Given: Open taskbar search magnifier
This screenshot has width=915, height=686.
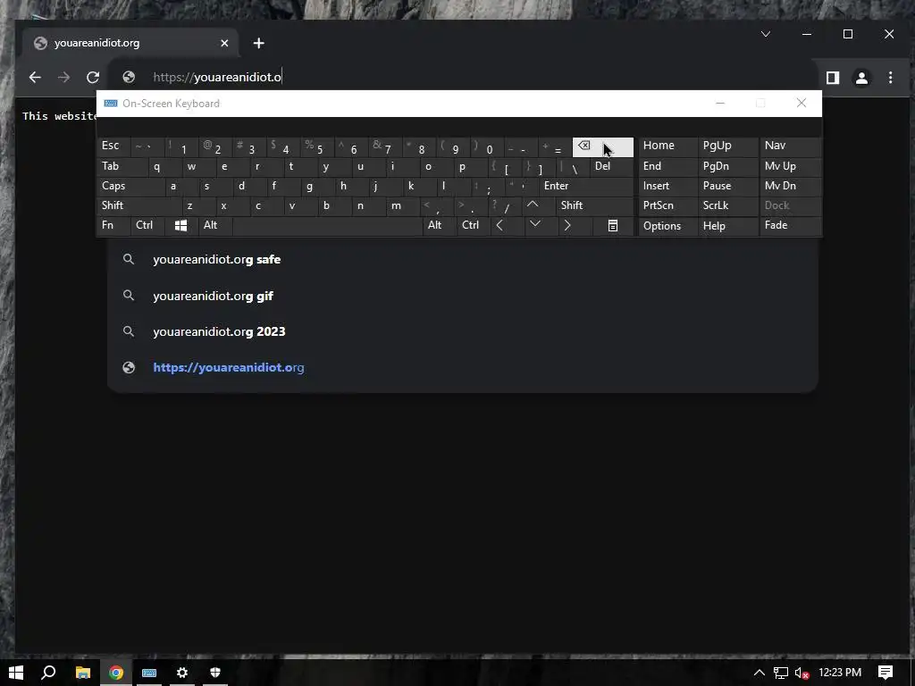Looking at the screenshot, I should pos(49,673).
